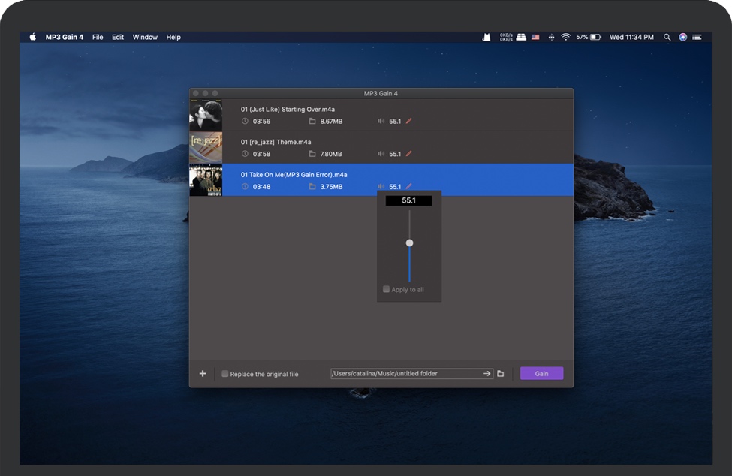Click pencil edit icon for re_jazz Theme track

pos(409,154)
